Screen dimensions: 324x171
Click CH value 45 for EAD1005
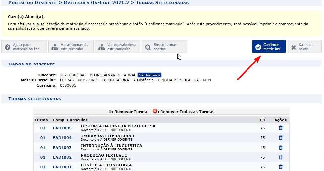(262, 128)
